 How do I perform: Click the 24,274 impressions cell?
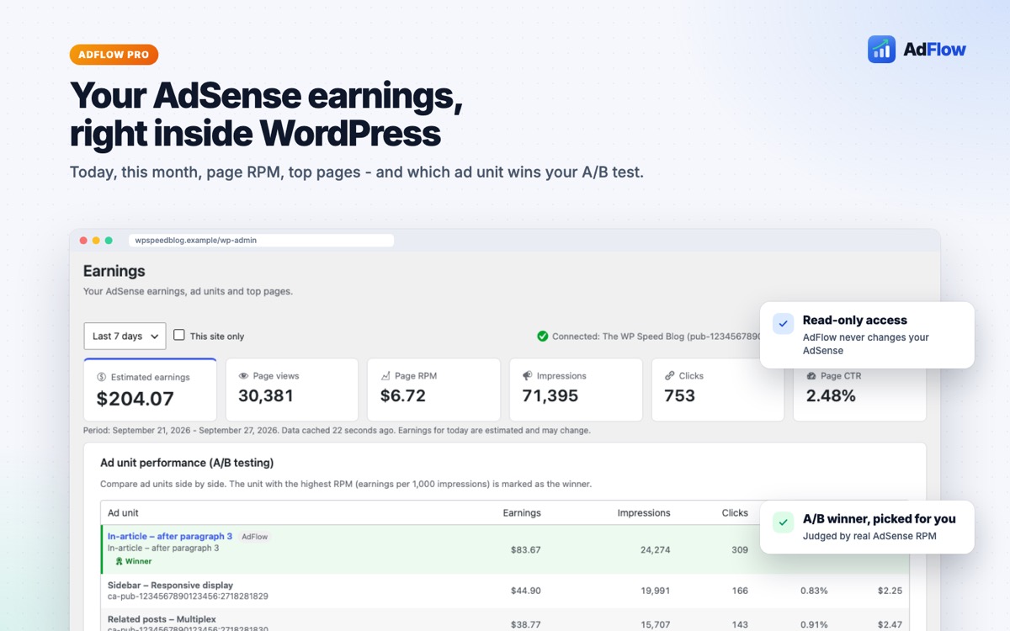tap(655, 550)
